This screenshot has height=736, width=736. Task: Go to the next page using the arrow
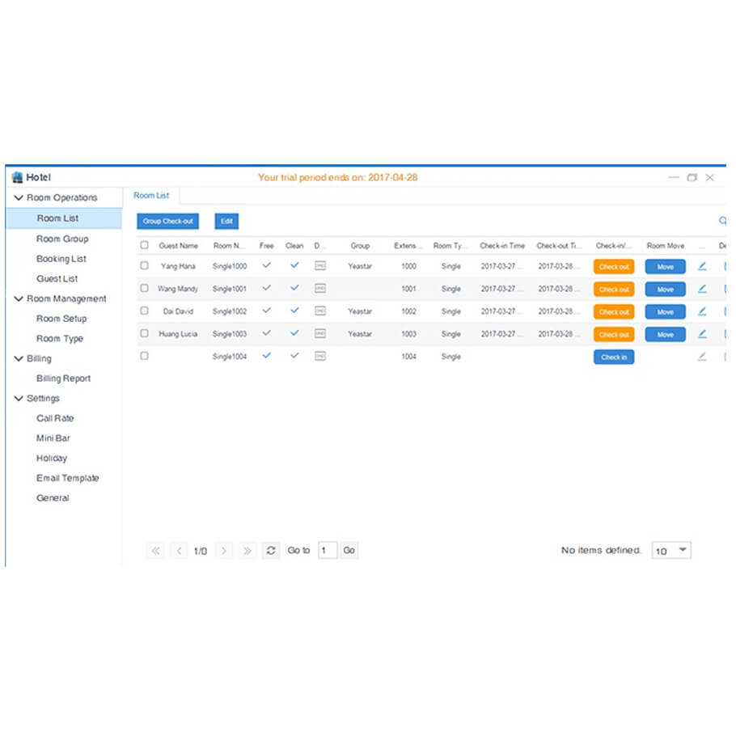(x=224, y=551)
